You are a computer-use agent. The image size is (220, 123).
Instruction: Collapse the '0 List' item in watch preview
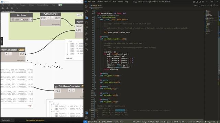coord(52,104)
